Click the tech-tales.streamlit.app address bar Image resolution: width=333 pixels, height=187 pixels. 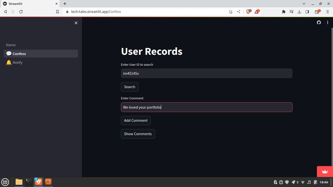[145, 12]
